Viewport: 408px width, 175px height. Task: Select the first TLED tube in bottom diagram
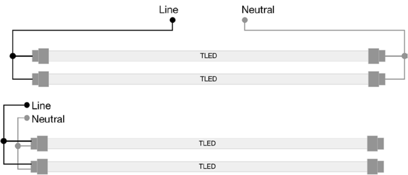208,143
